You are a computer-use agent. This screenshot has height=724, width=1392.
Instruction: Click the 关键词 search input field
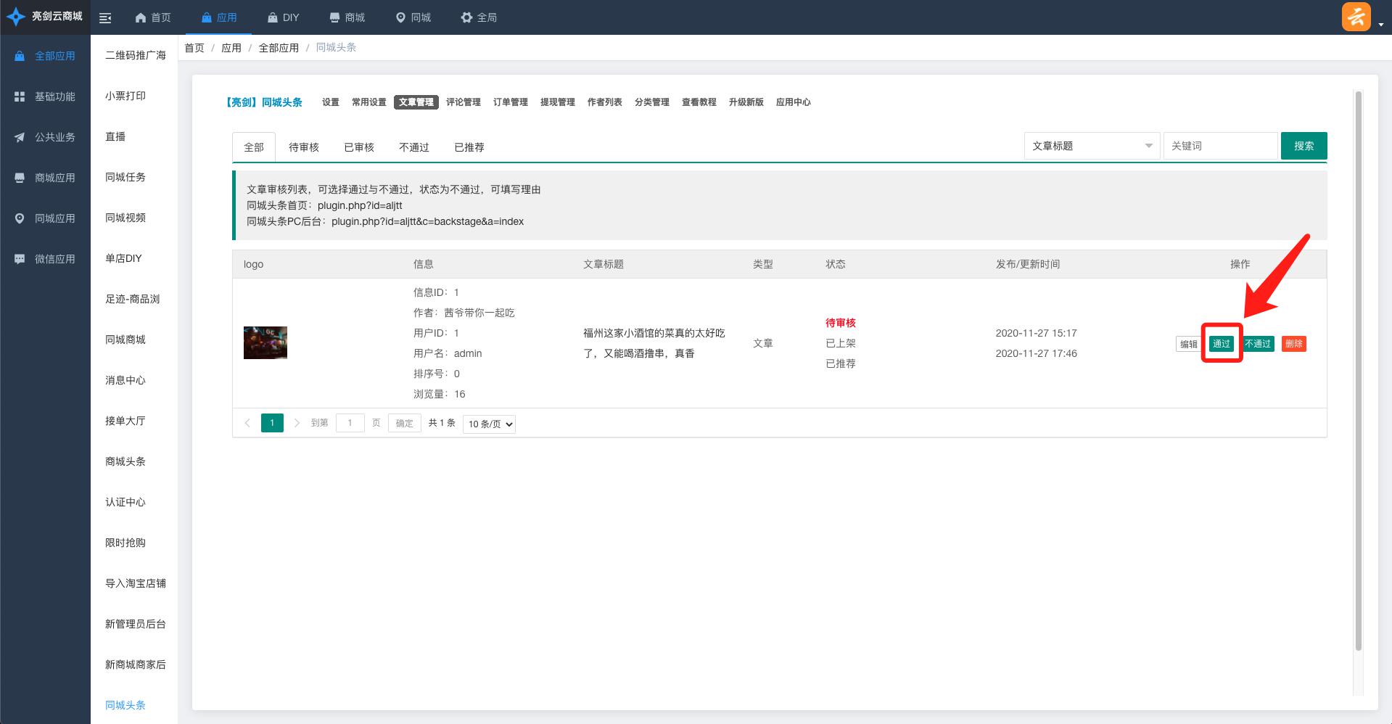1219,146
